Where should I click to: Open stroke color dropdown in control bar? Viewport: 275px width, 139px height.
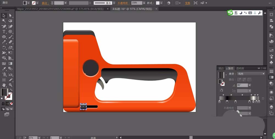(37, 3)
